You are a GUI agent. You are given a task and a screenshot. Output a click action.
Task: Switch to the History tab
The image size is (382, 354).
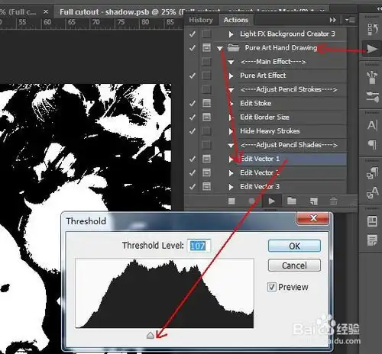click(x=201, y=20)
